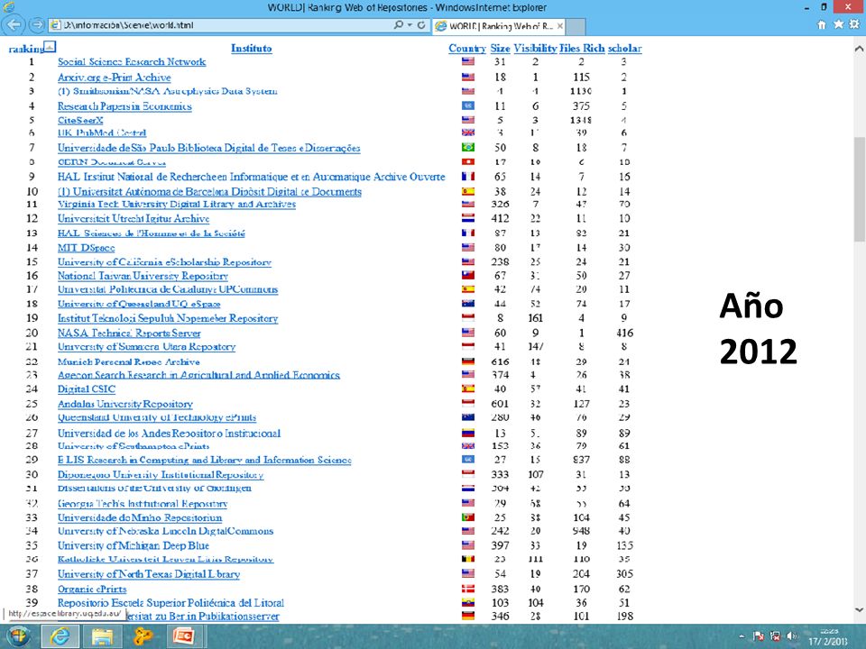Open the PowerPoint icon on taskbar

[183, 636]
